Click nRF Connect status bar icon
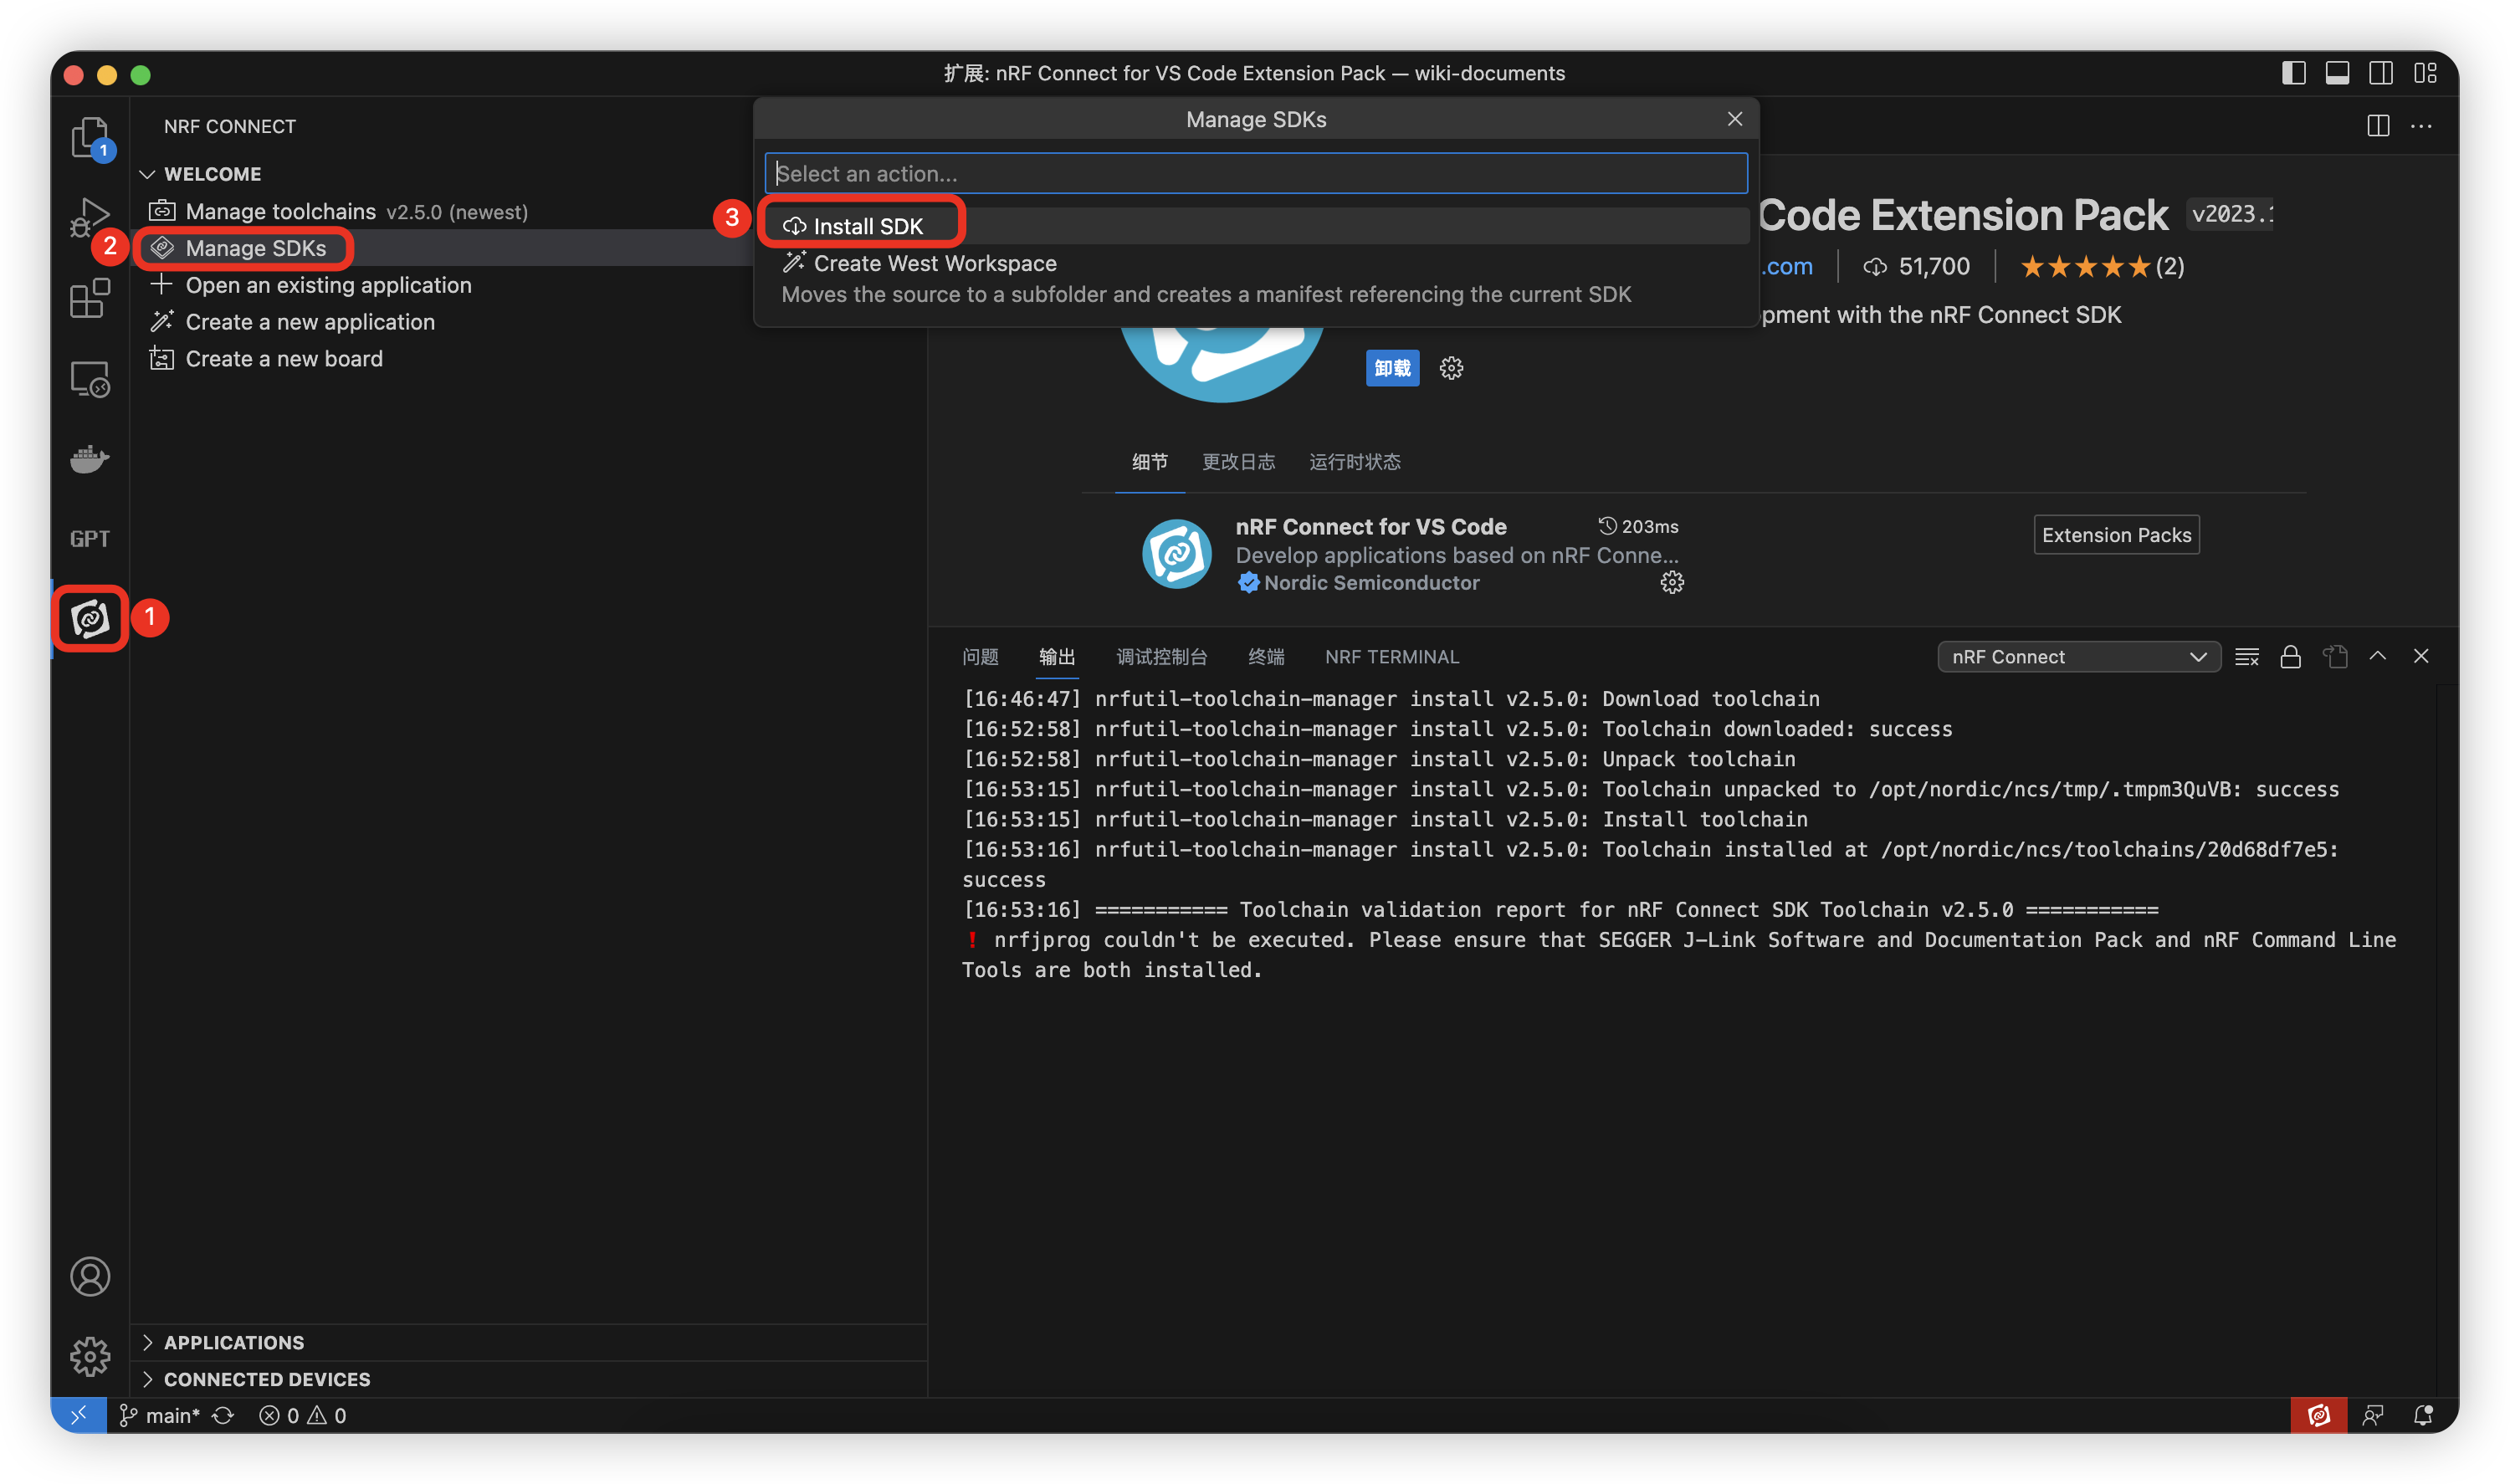The image size is (2510, 1484). (x=2318, y=1415)
